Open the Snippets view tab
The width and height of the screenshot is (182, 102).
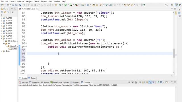pyautogui.click(x=75, y=82)
